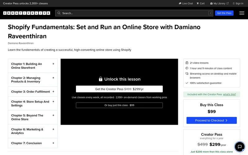Viewport: 248px width, 155px height.
Task: Click the Shopify Fundamentals course title
Action: (104, 32)
